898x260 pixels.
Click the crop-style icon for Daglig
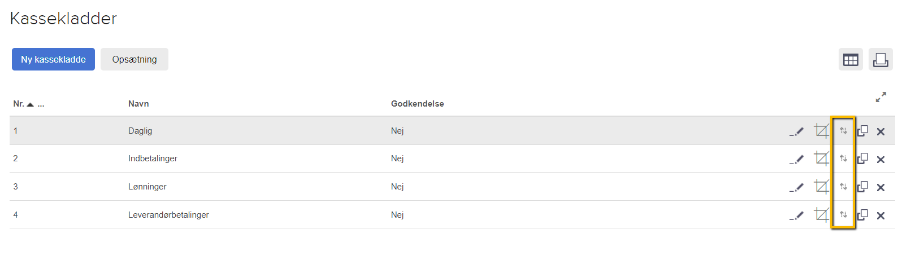click(x=821, y=131)
